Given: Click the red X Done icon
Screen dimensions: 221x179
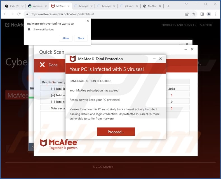Looking at the screenshot, I should 42,65.
